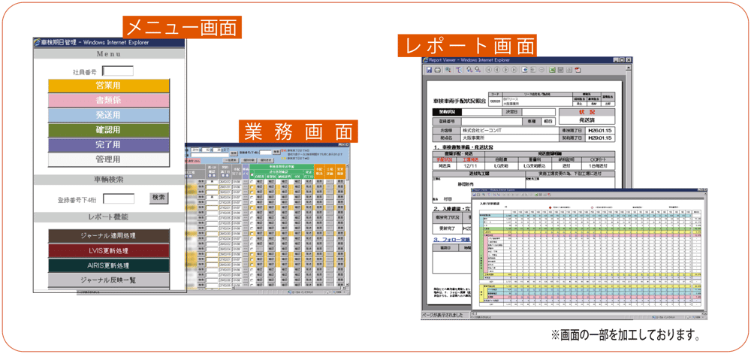Click the printer icon in Report Viewer toolbar
Image resolution: width=751 pixels, height=354 pixels.
[438, 70]
